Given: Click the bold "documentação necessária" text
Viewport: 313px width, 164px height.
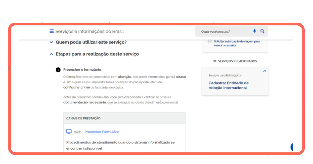Looking at the screenshot, I should tap(84, 102).
